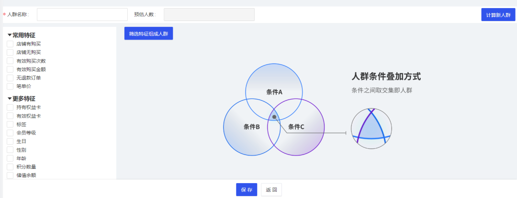Check the 店铺有购买 checkbox
The width and height of the screenshot is (517, 198).
pos(10,44)
